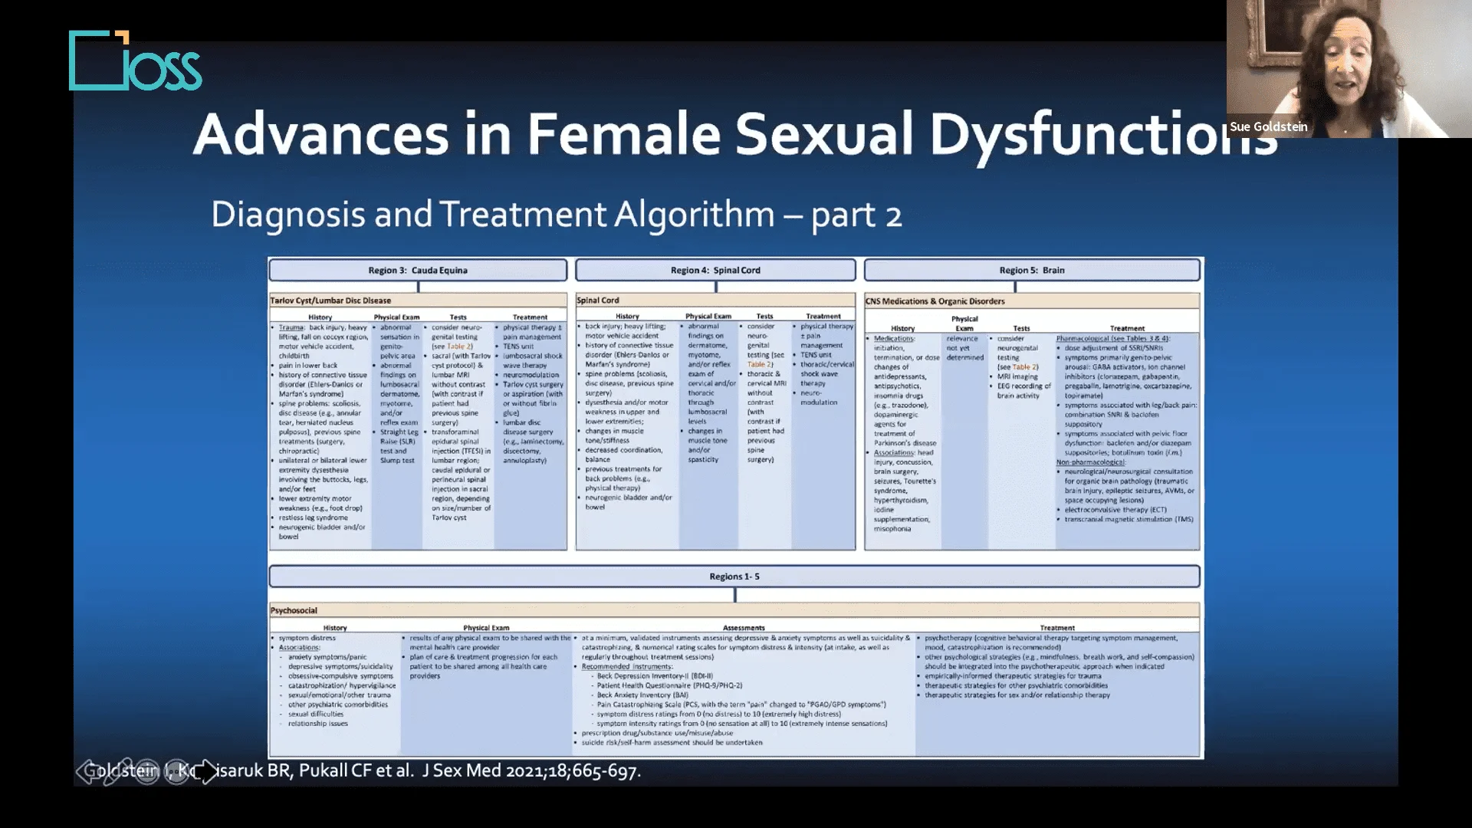Click Treatment column header under Tarlov Cyst

(x=530, y=317)
